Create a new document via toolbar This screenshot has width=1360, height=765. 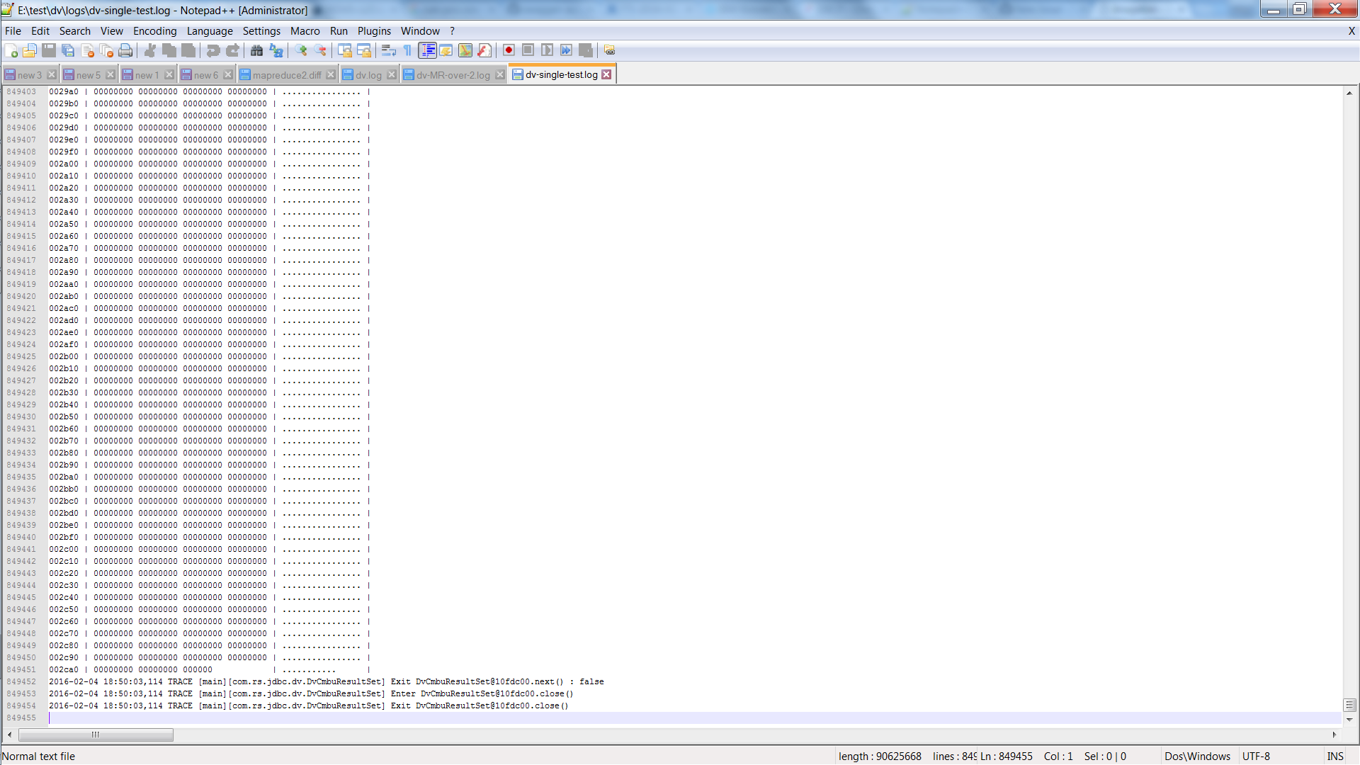pyautogui.click(x=11, y=50)
